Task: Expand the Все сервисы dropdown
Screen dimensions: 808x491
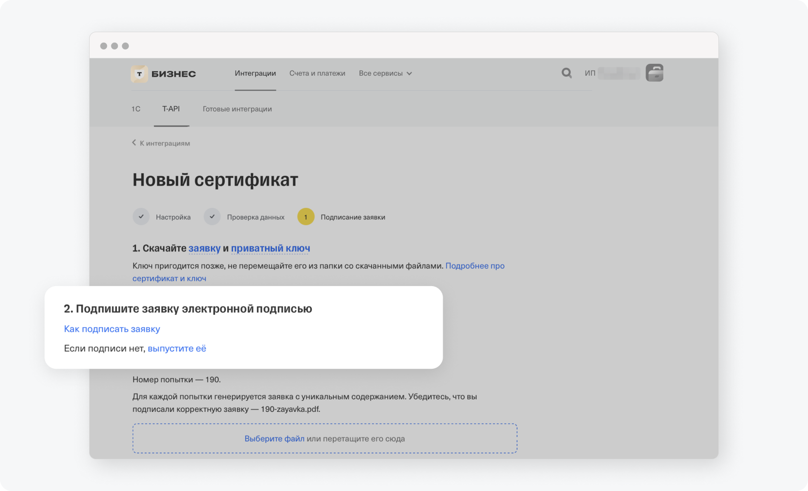Action: [385, 73]
